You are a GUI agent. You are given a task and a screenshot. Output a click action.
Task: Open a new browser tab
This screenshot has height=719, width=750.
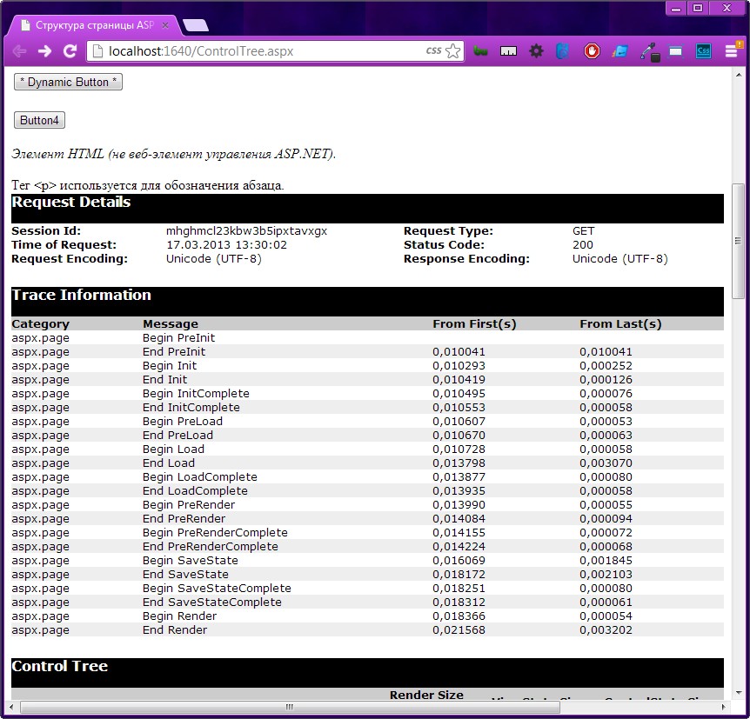pyautogui.click(x=196, y=25)
